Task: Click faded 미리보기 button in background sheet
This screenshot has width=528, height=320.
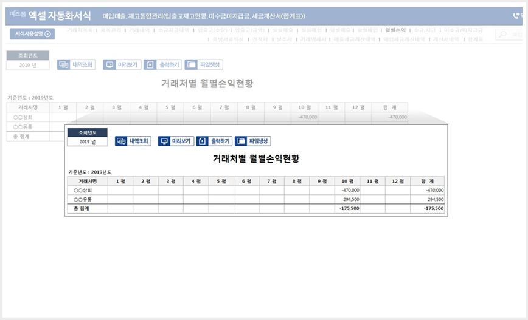Action: click(x=122, y=64)
